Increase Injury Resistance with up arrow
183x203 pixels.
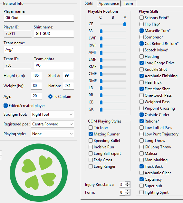(x=128, y=183)
